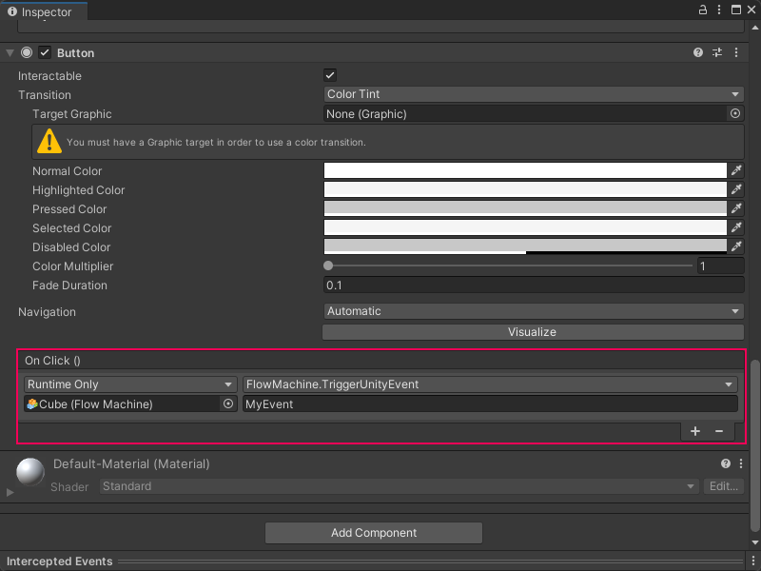Click the Visualize button
The height and width of the screenshot is (571, 761).
(533, 332)
